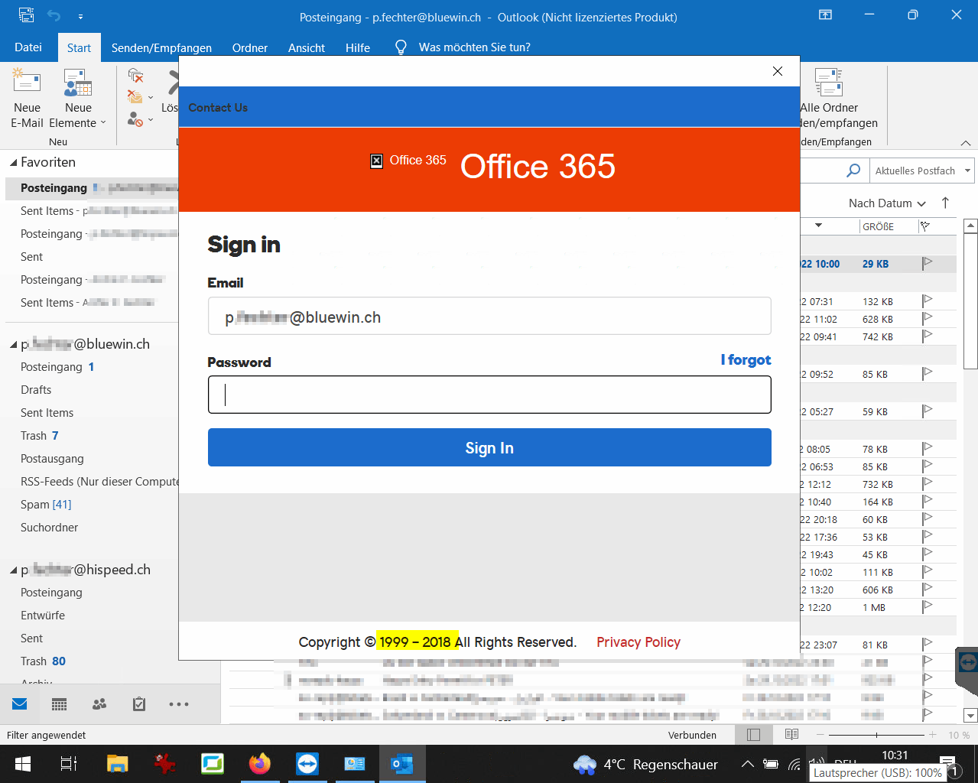Open the People view icon

(x=99, y=704)
